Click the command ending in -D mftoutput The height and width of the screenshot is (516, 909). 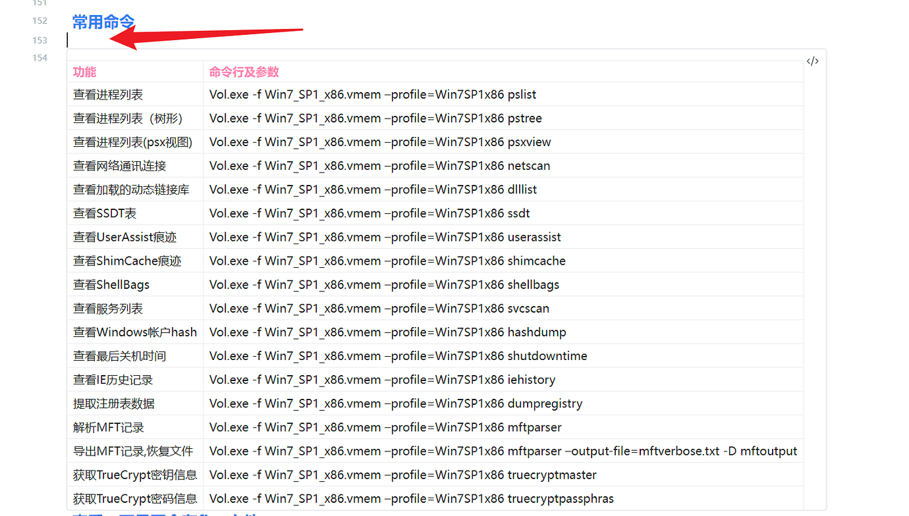503,450
